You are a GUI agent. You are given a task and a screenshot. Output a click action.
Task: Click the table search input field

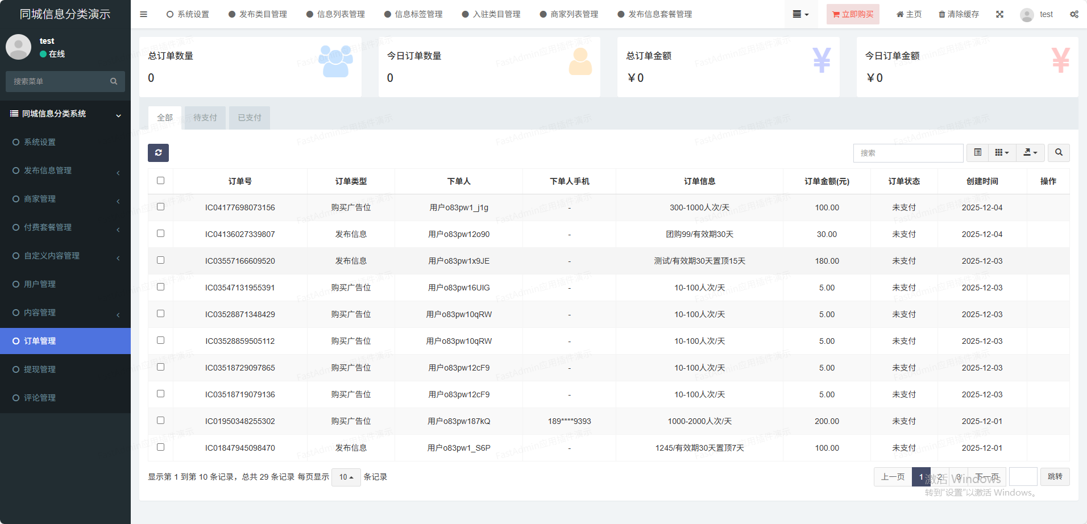click(x=907, y=153)
